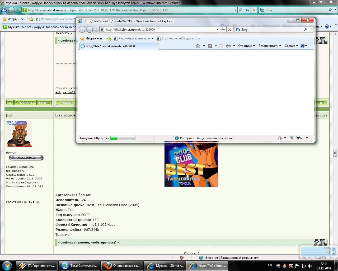Click the Add to Favorites Bar star icon

click(109, 38)
